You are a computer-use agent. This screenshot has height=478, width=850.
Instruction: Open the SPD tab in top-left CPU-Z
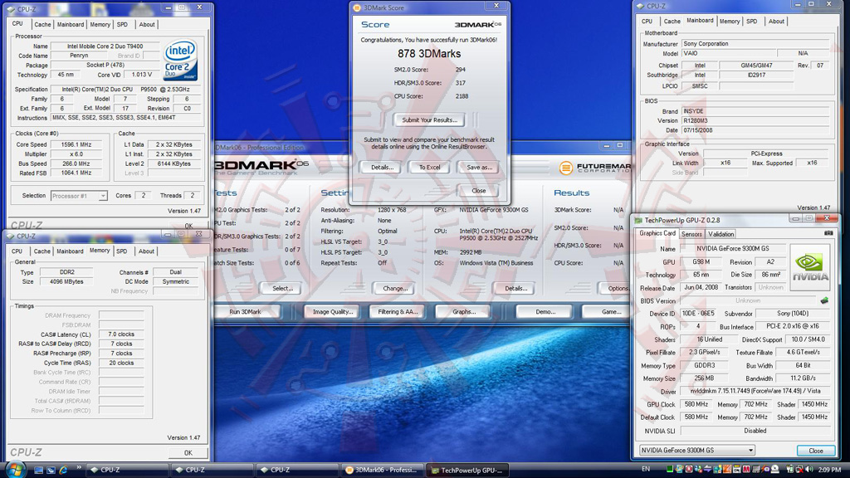tap(123, 24)
